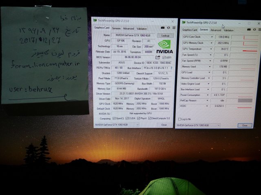Viewport: 261px width, 195px height.
Task: Open the GPU Temperature sensor dropdown
Action: [211, 49]
